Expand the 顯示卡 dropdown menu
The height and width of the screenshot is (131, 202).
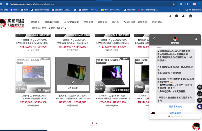coord(116,22)
